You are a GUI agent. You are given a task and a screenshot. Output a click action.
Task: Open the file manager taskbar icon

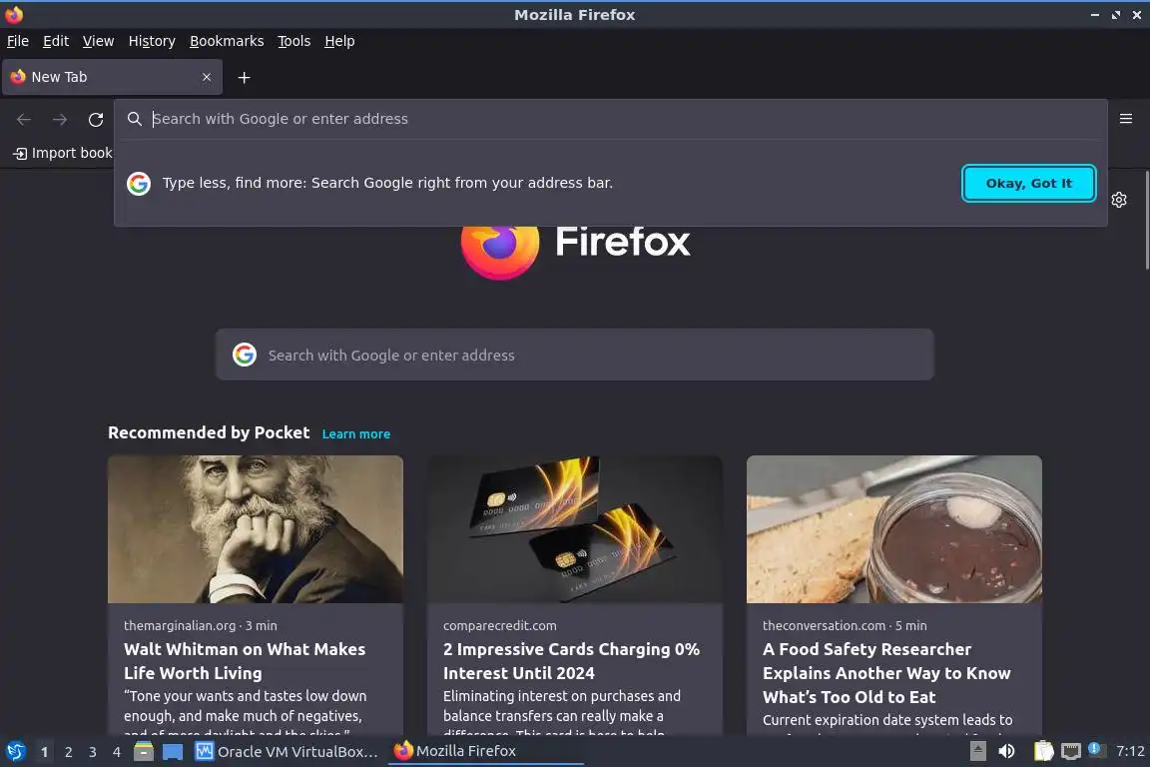click(x=144, y=752)
